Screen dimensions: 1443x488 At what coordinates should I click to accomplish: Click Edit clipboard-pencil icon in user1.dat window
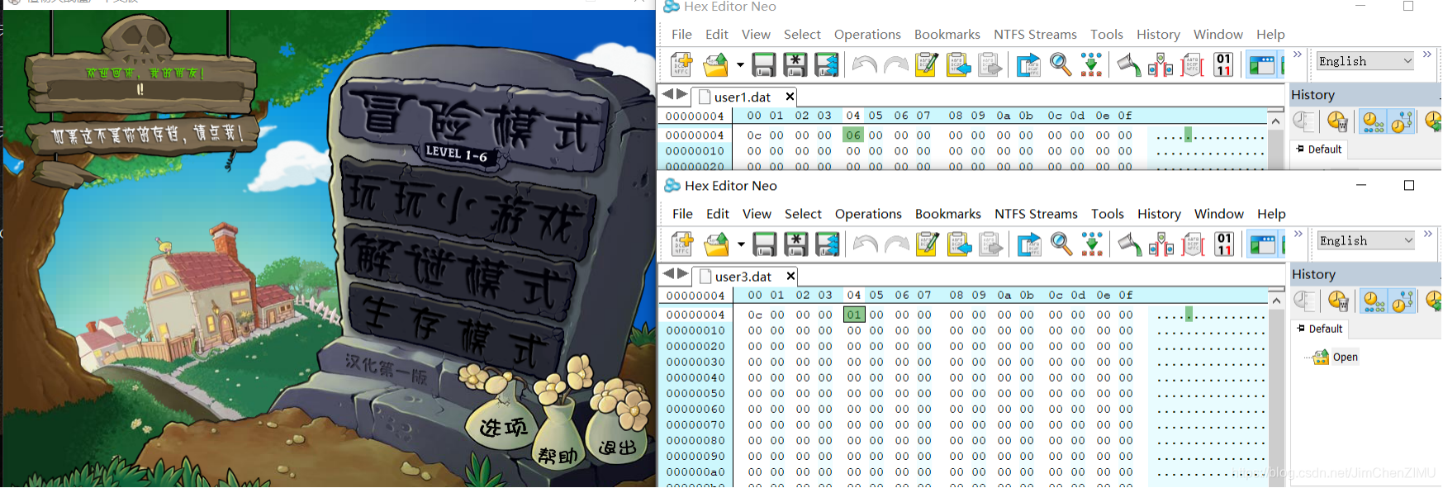(x=927, y=64)
